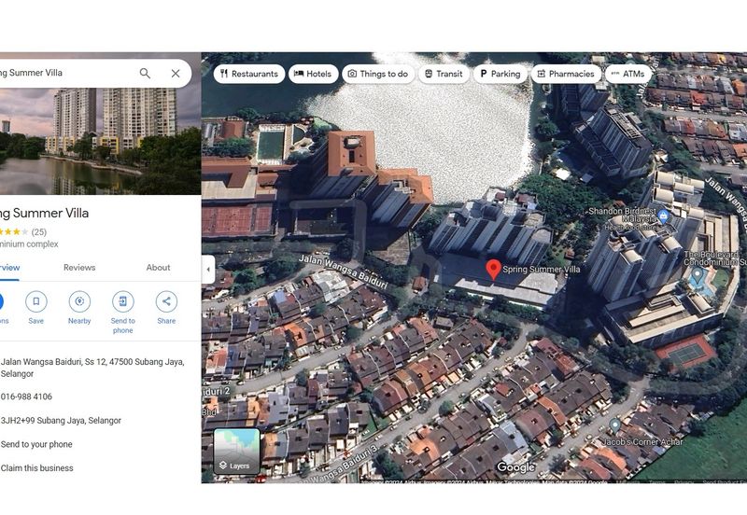747x515 pixels.
Task: Click Claim this business link
Action: [x=37, y=468]
